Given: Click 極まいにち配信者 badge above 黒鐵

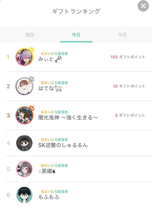Looking at the screenshot, I should click(54, 166).
